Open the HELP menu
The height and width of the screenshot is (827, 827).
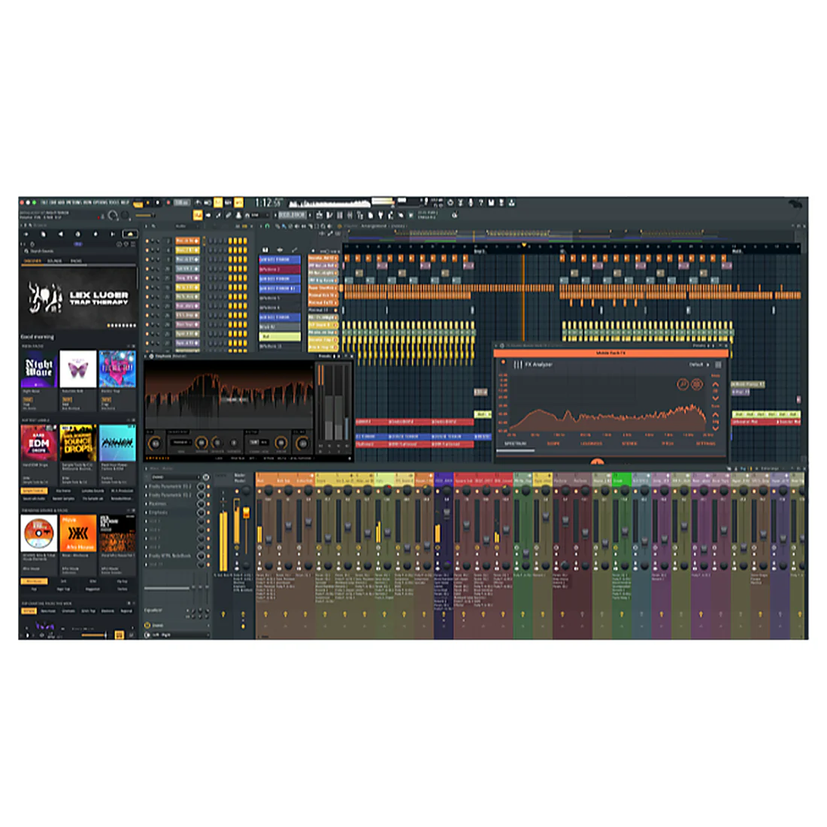125,202
